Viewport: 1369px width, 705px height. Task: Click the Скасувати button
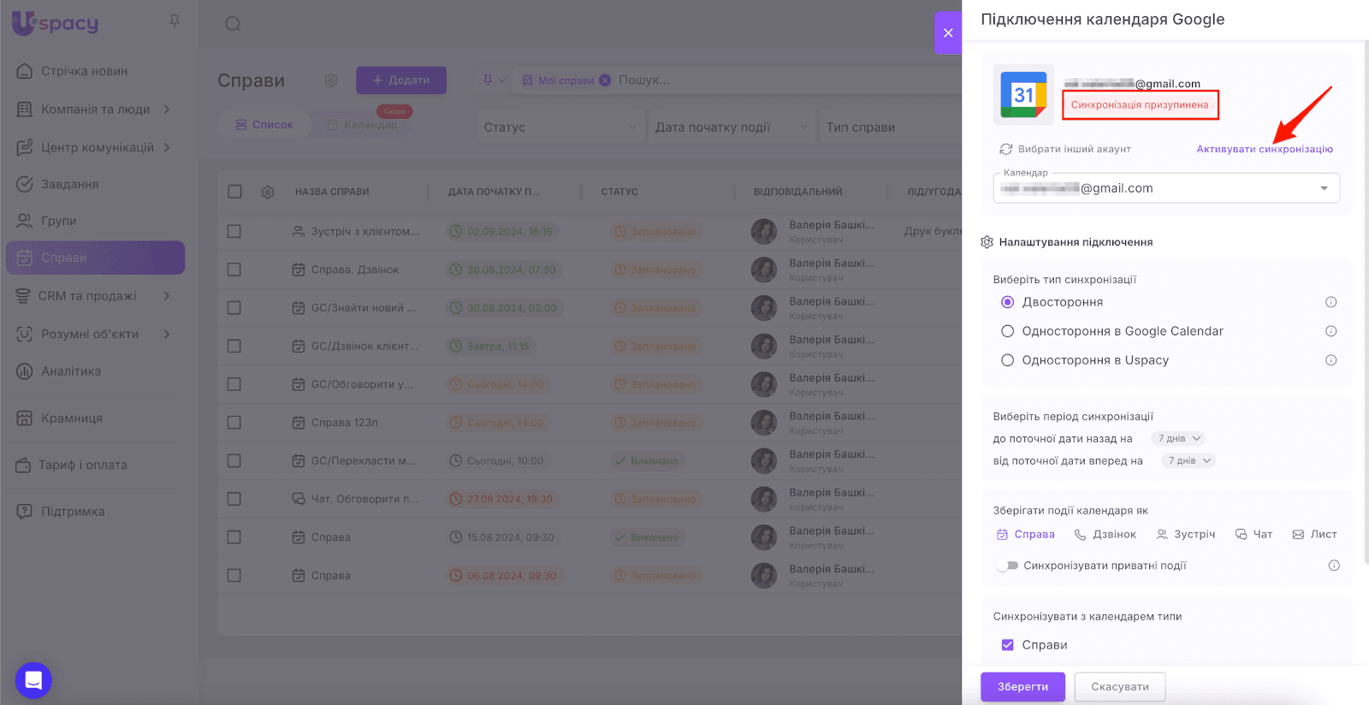pos(1120,687)
